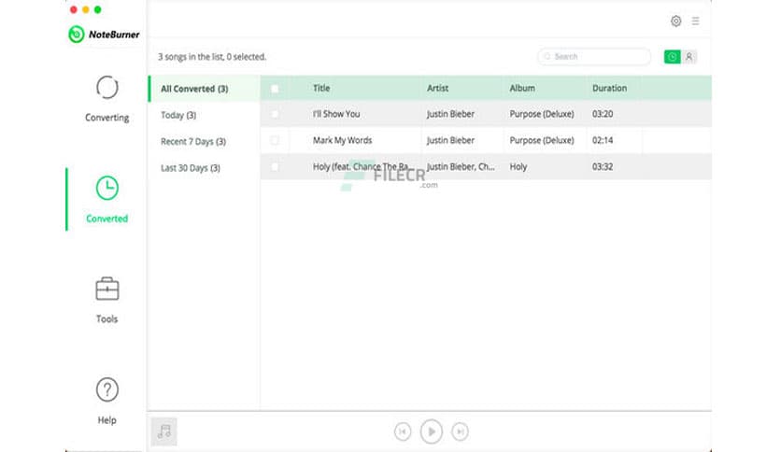The width and height of the screenshot is (781, 452).
Task: Click the Holy album cell
Action: [x=518, y=167]
